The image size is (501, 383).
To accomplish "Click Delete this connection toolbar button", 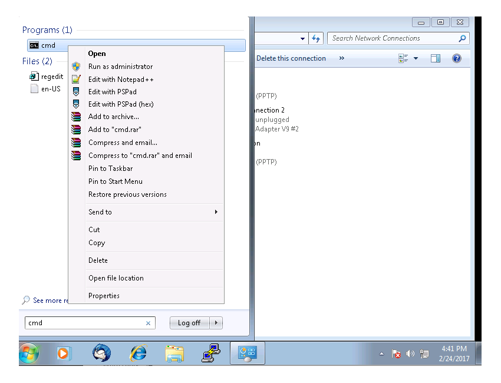I will point(291,58).
